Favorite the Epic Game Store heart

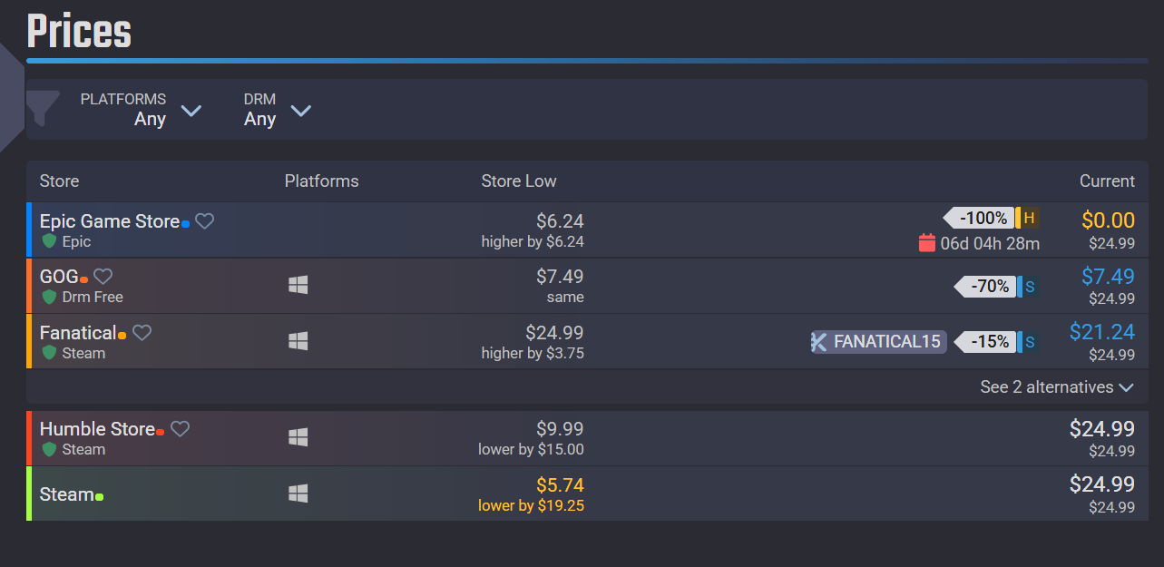pyautogui.click(x=205, y=220)
